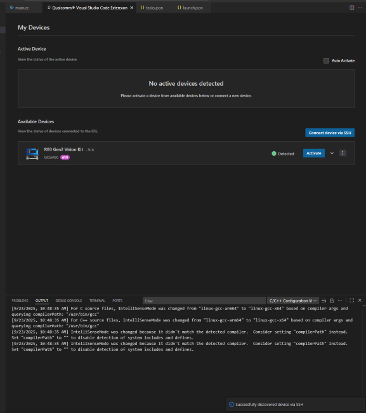Click the RB3 Gen2 Vision Kit thumbnail
Viewport: 366px width, 413px height.
pos(32,154)
